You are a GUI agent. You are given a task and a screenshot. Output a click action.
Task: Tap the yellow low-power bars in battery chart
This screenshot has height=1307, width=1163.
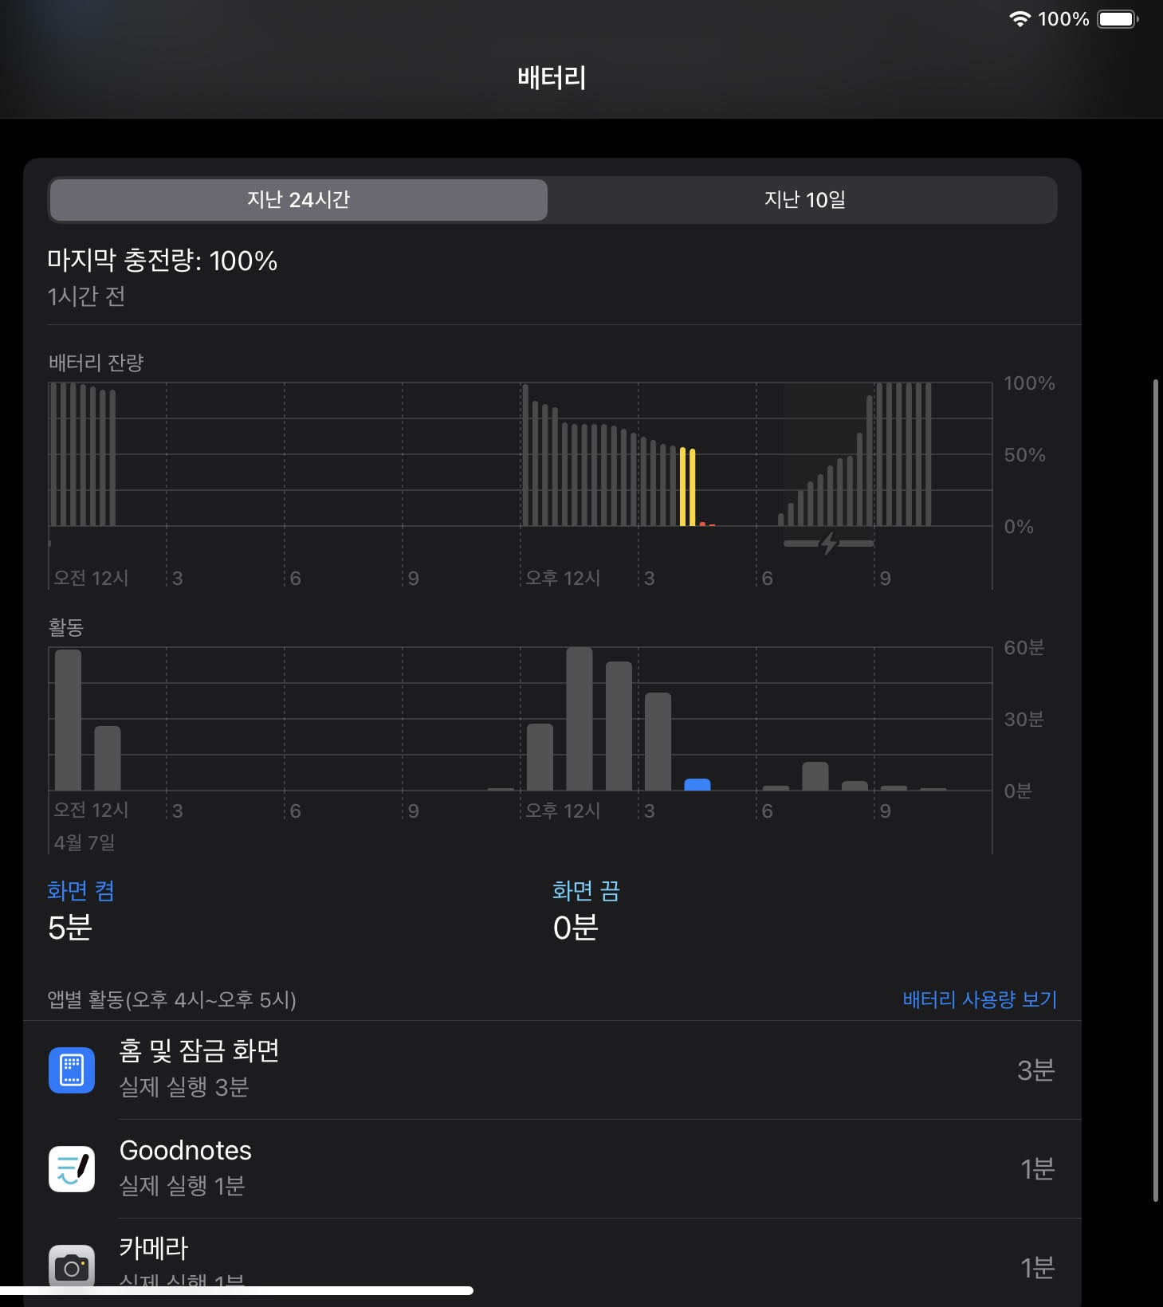tap(687, 486)
